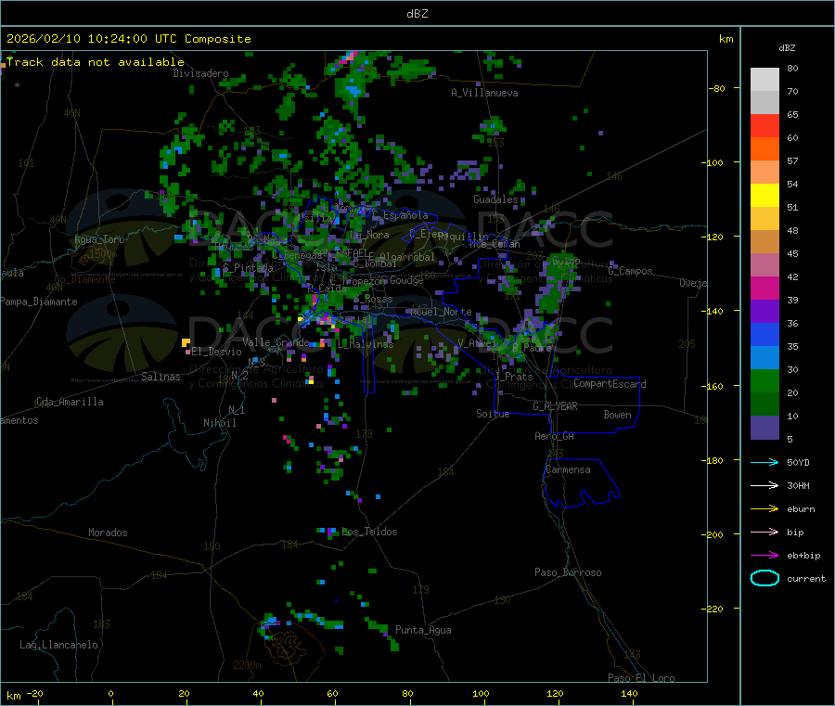Click the Paso_El_Loro map label
Viewport: 835px width, 706px height.
pos(642,678)
